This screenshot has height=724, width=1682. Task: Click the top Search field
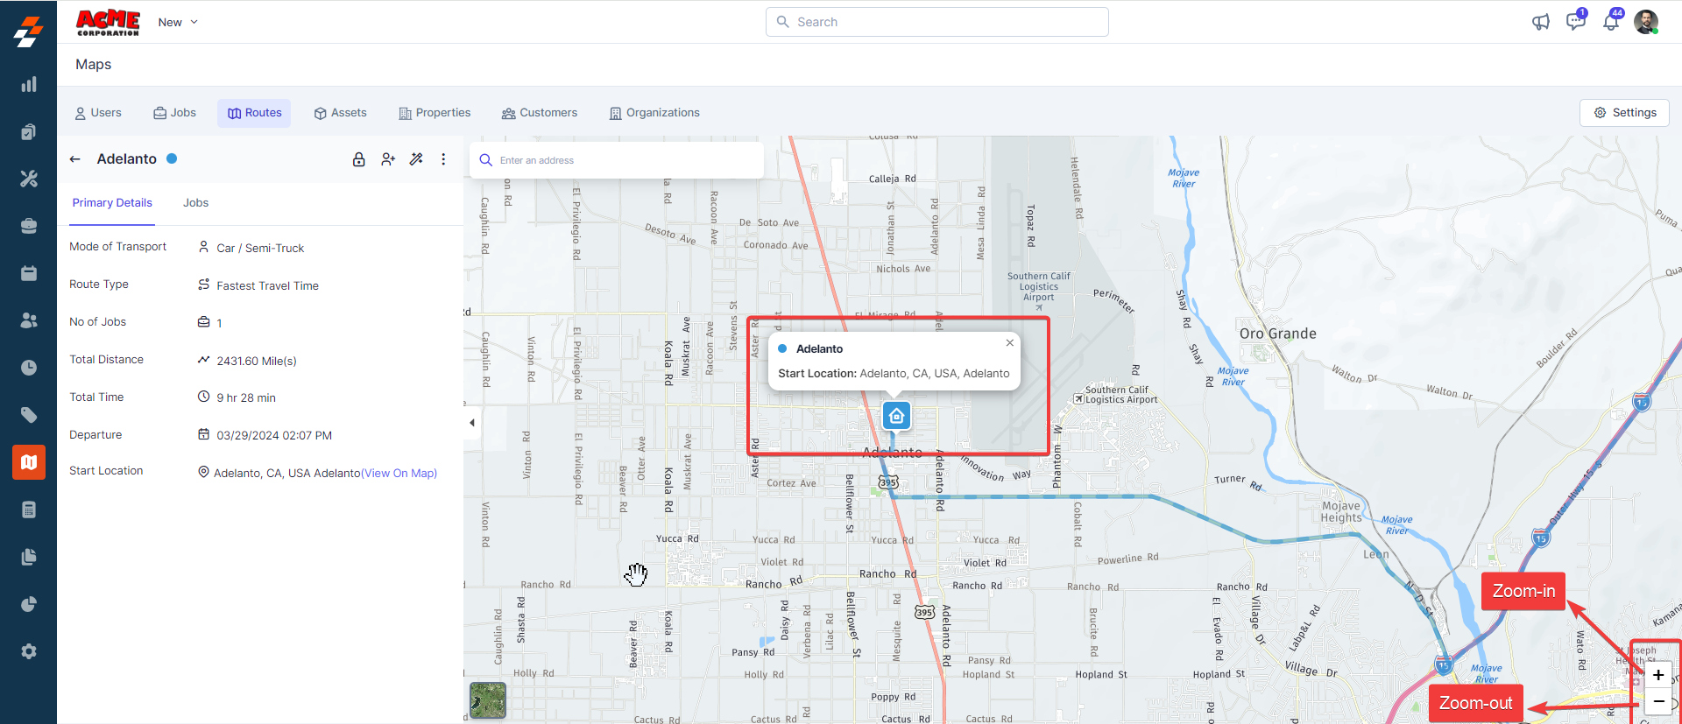coord(937,22)
